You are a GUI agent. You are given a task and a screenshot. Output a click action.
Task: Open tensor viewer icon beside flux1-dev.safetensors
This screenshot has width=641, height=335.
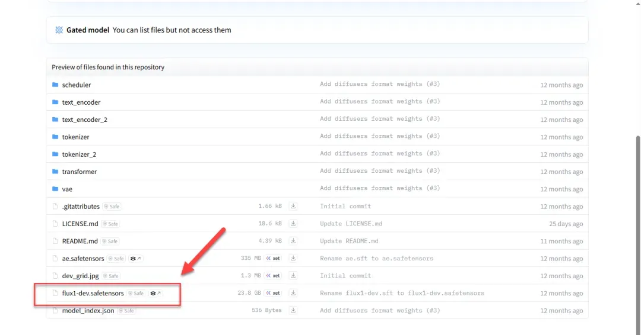click(x=156, y=293)
